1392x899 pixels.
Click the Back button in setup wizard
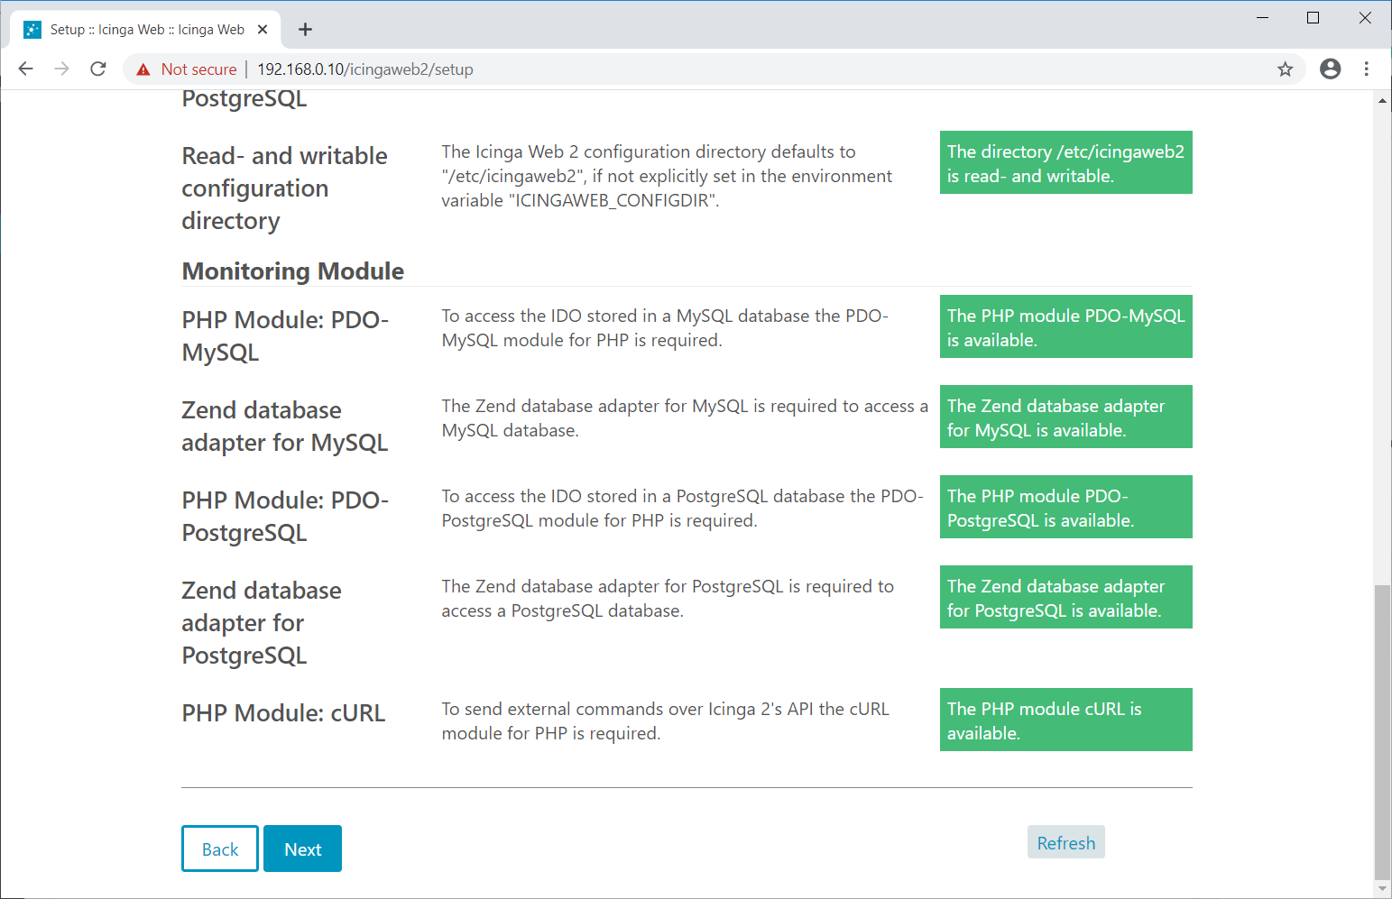pos(220,849)
